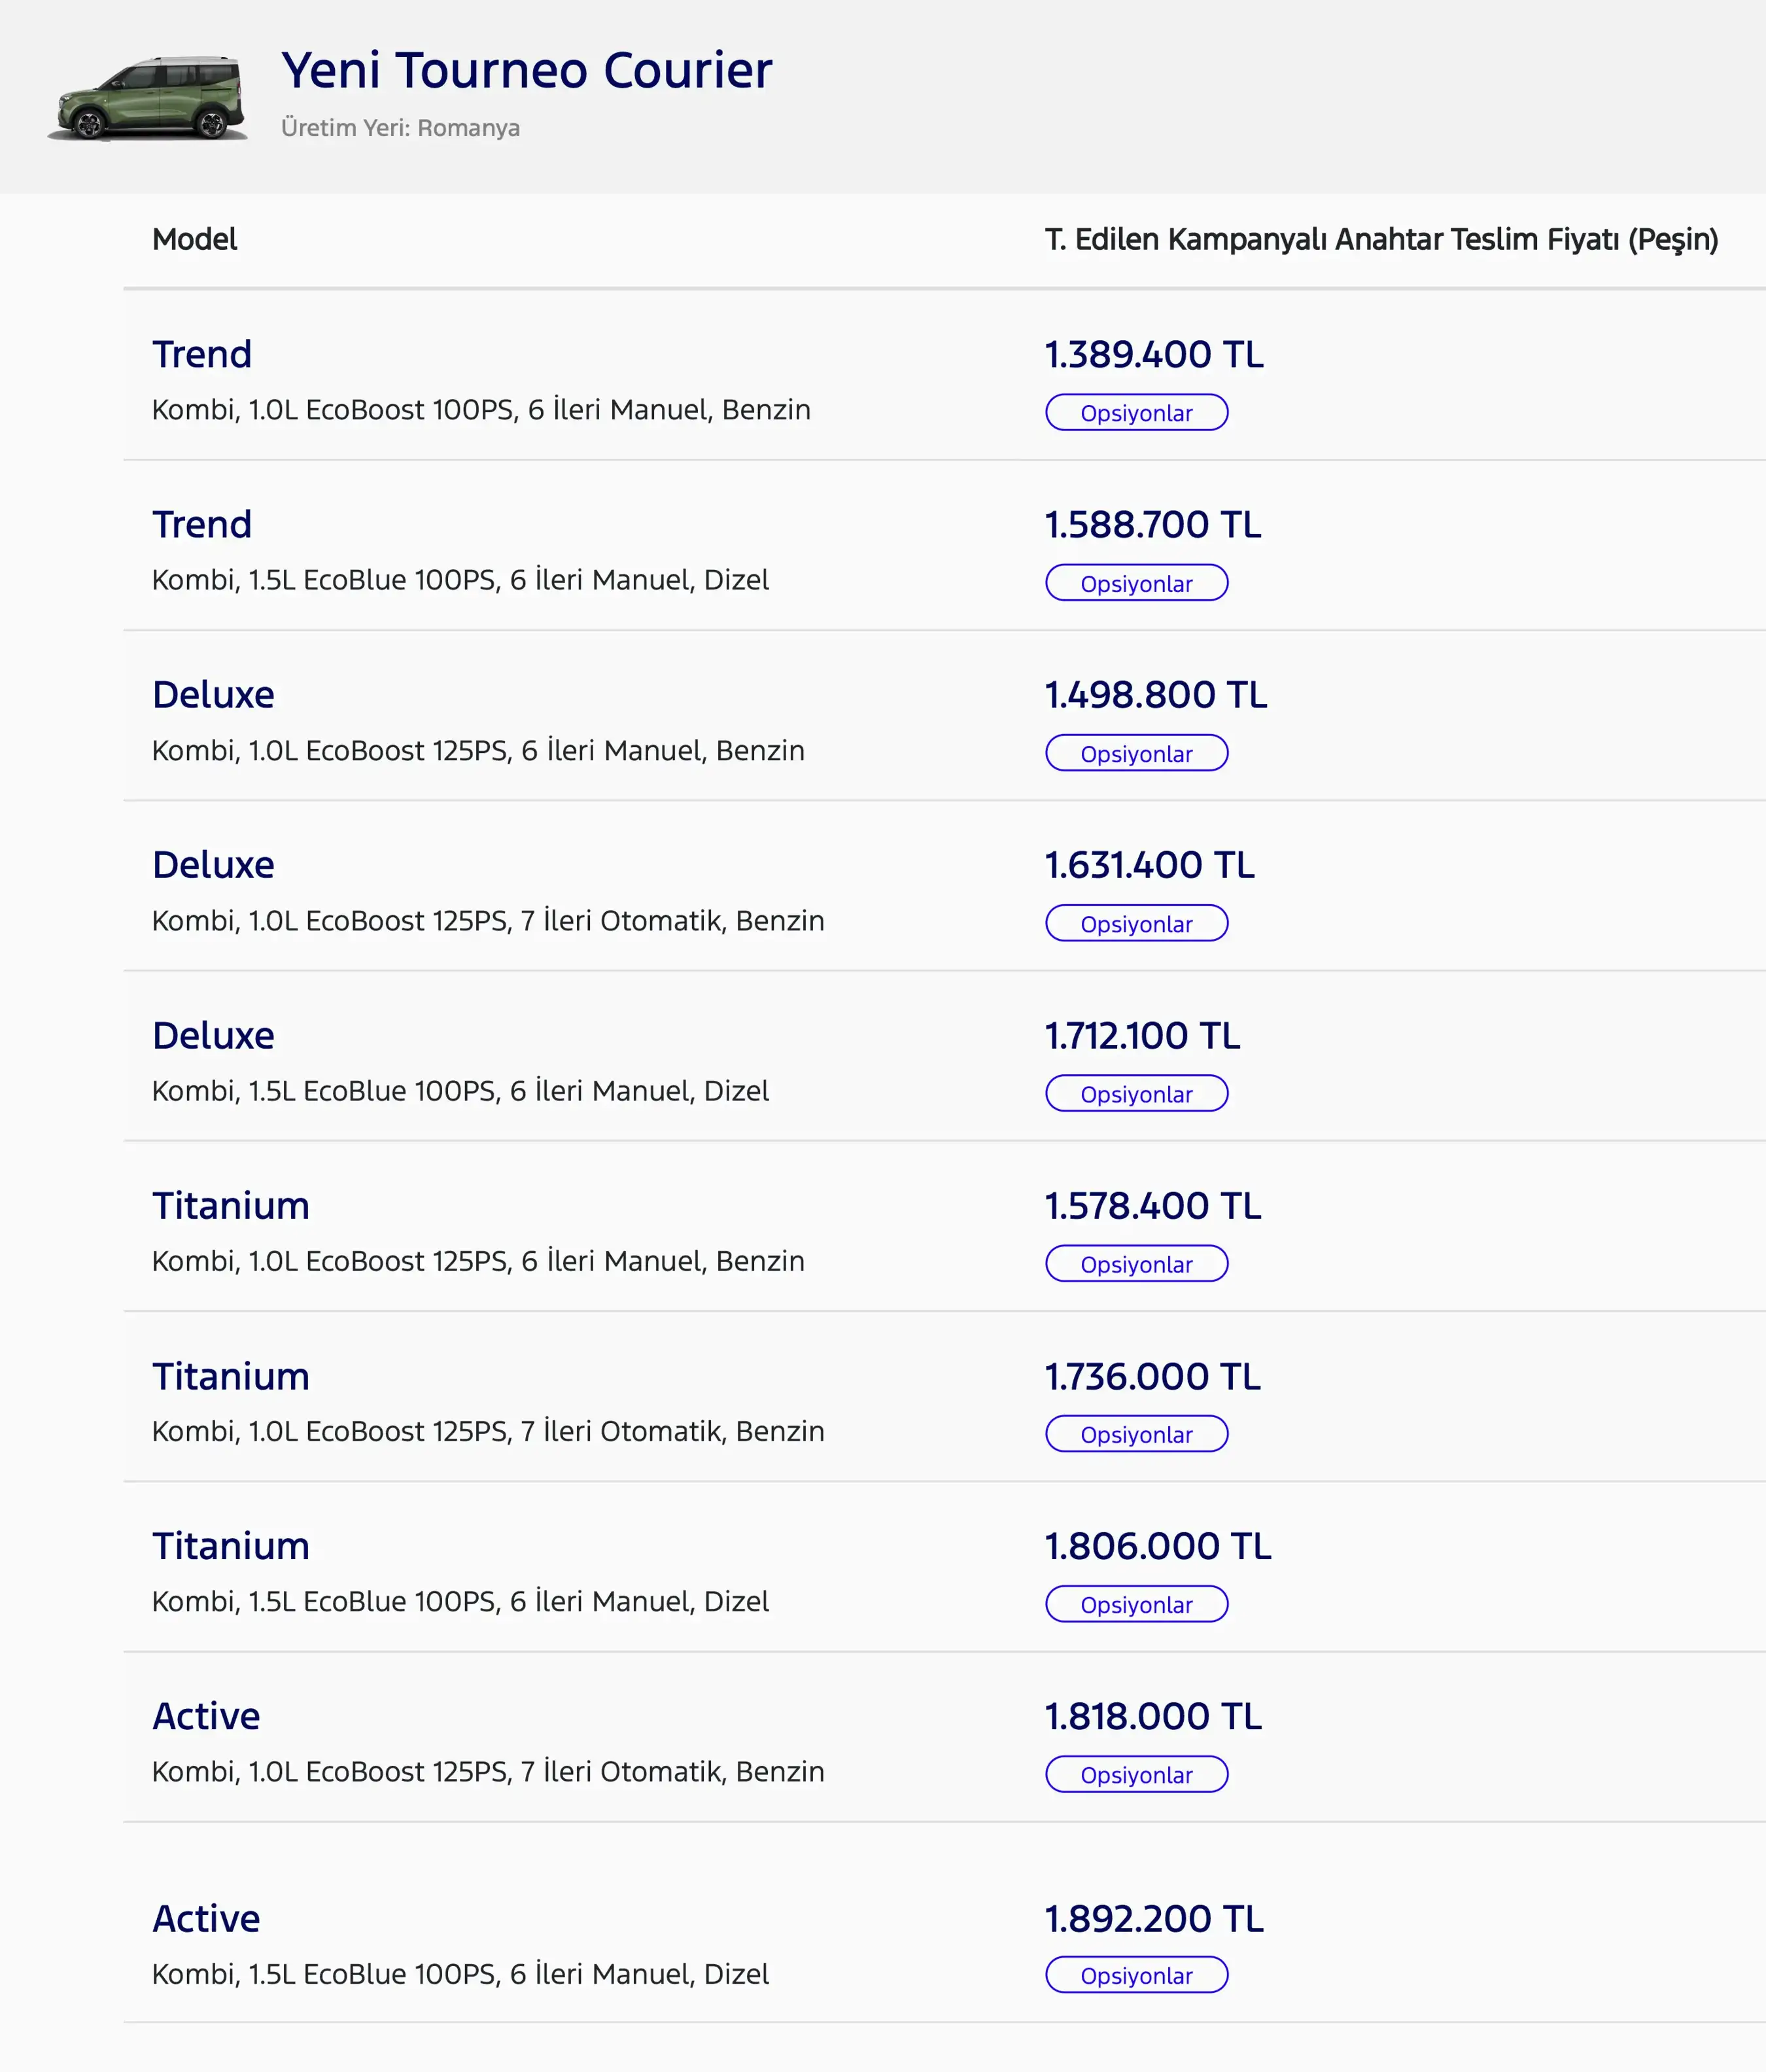The image size is (1766, 2072).
Task: Click Opsiyonlar under Titanium 1.736.000 TL
Action: pos(1136,1434)
